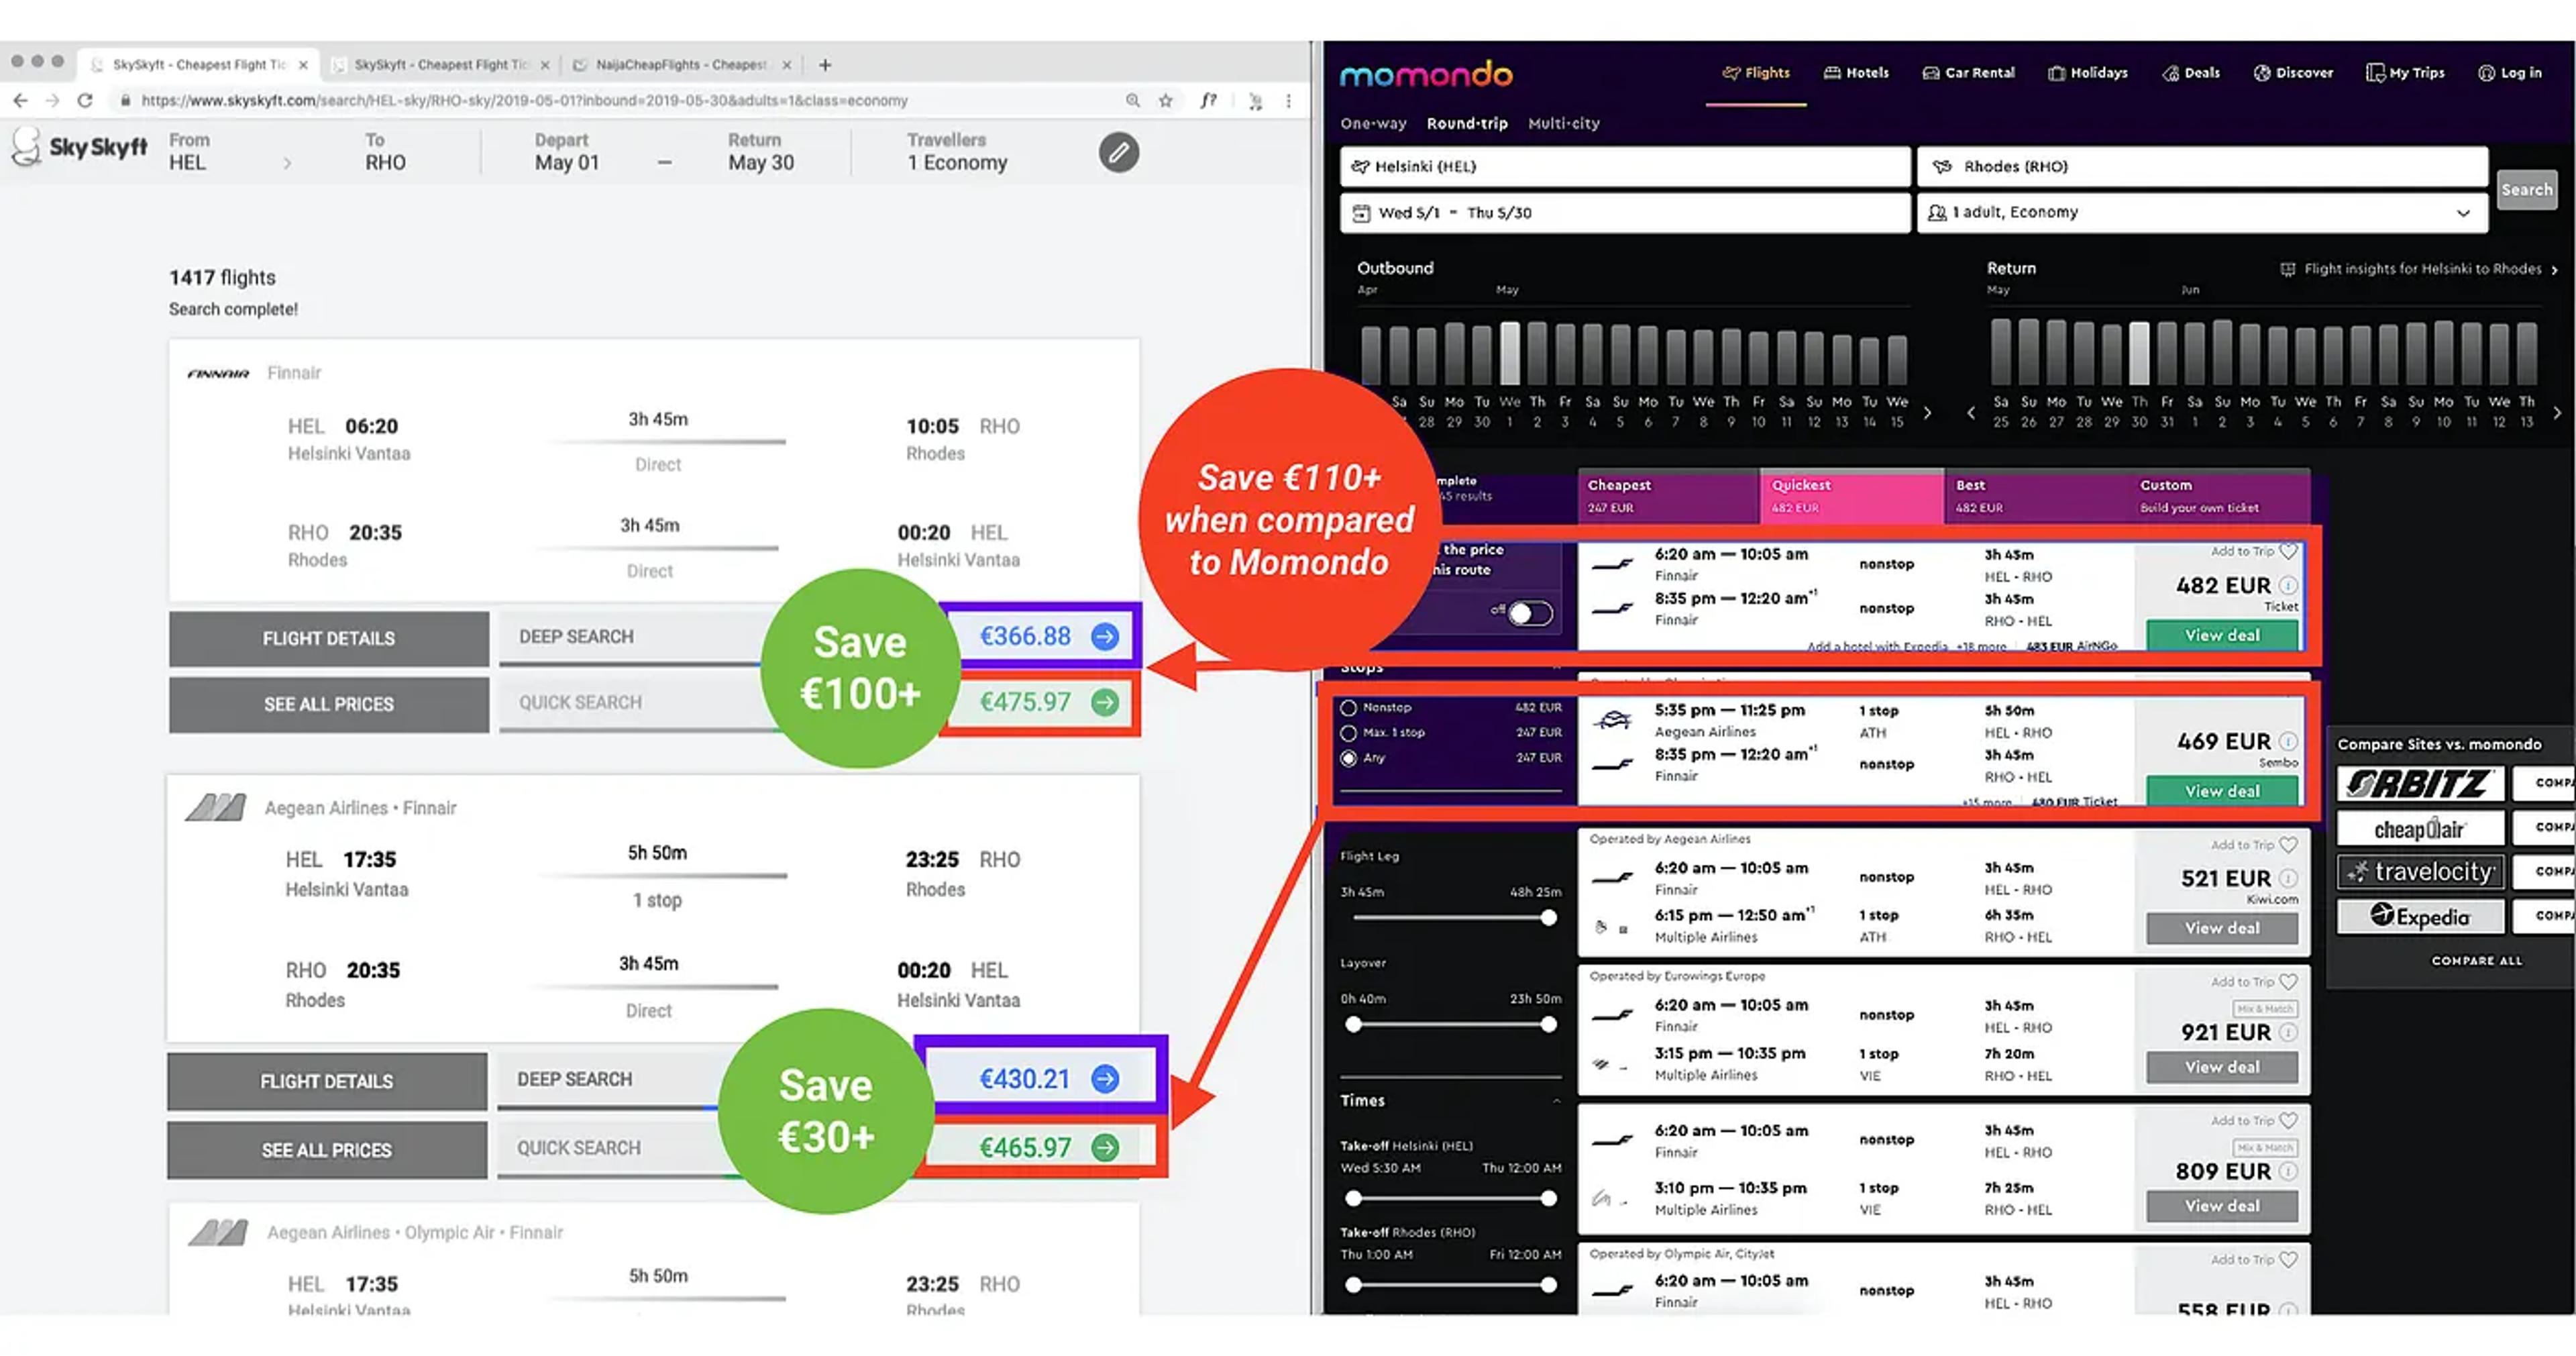This screenshot has width=2576, height=1356.
Task: Click the heart icon on 482 EUR result
Action: pyautogui.click(x=2288, y=551)
